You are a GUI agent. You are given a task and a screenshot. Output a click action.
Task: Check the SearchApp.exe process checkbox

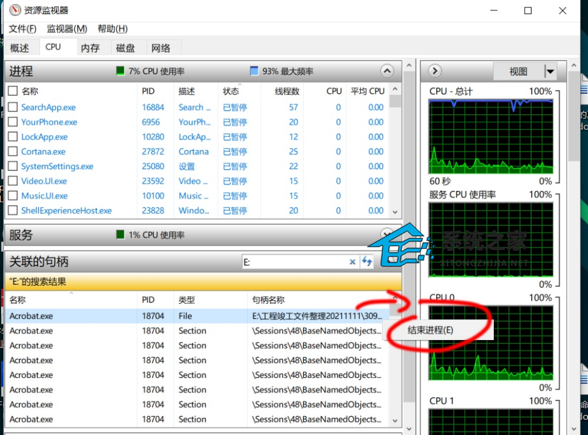[13, 107]
